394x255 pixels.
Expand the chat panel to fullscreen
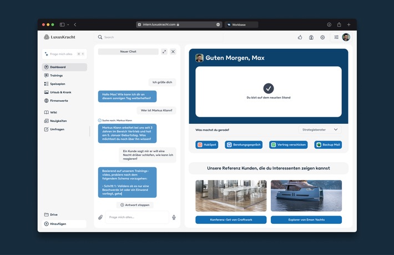tap(164, 52)
